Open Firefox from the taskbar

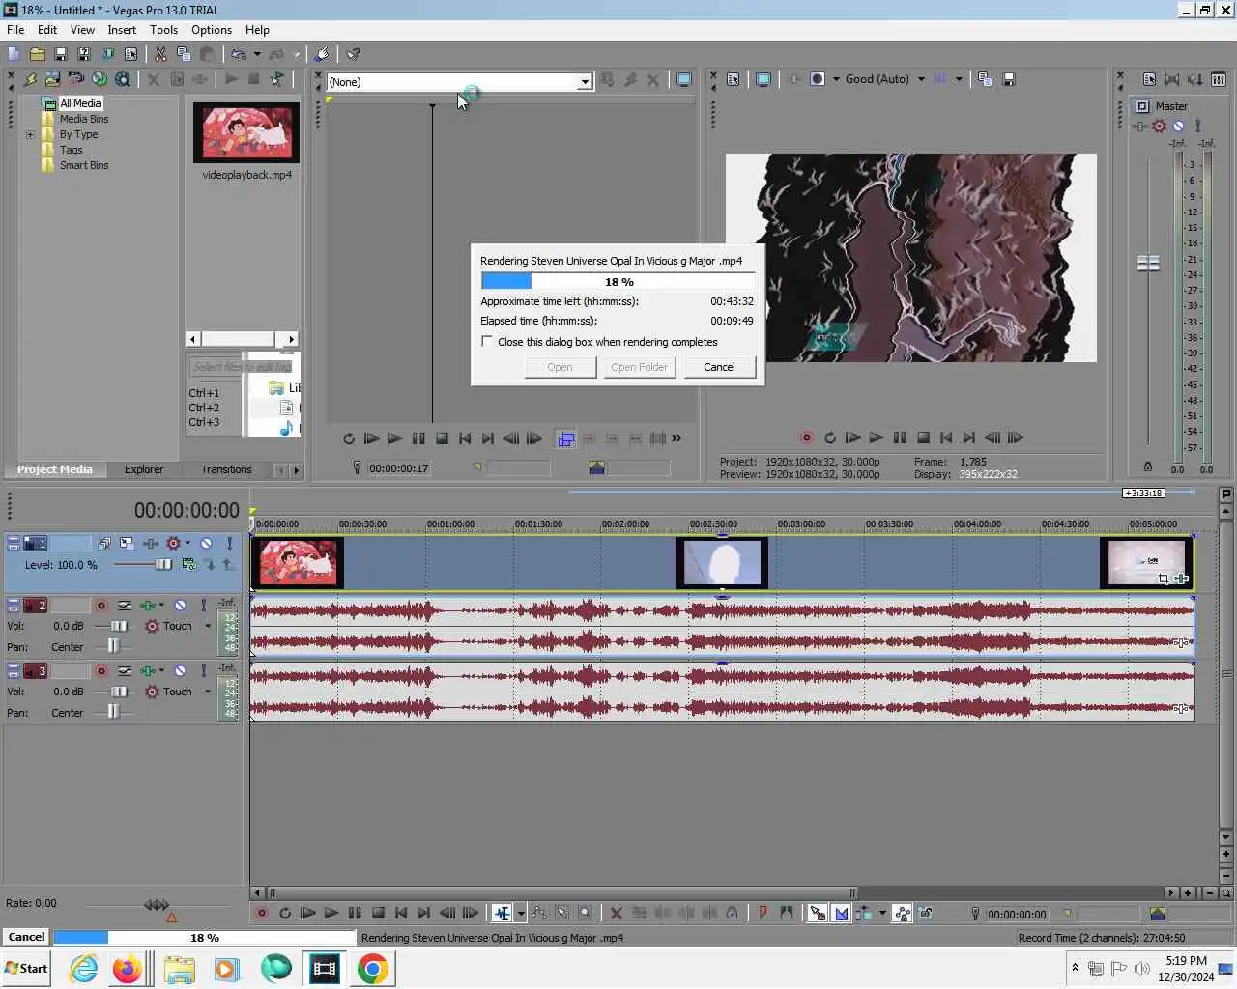127,969
